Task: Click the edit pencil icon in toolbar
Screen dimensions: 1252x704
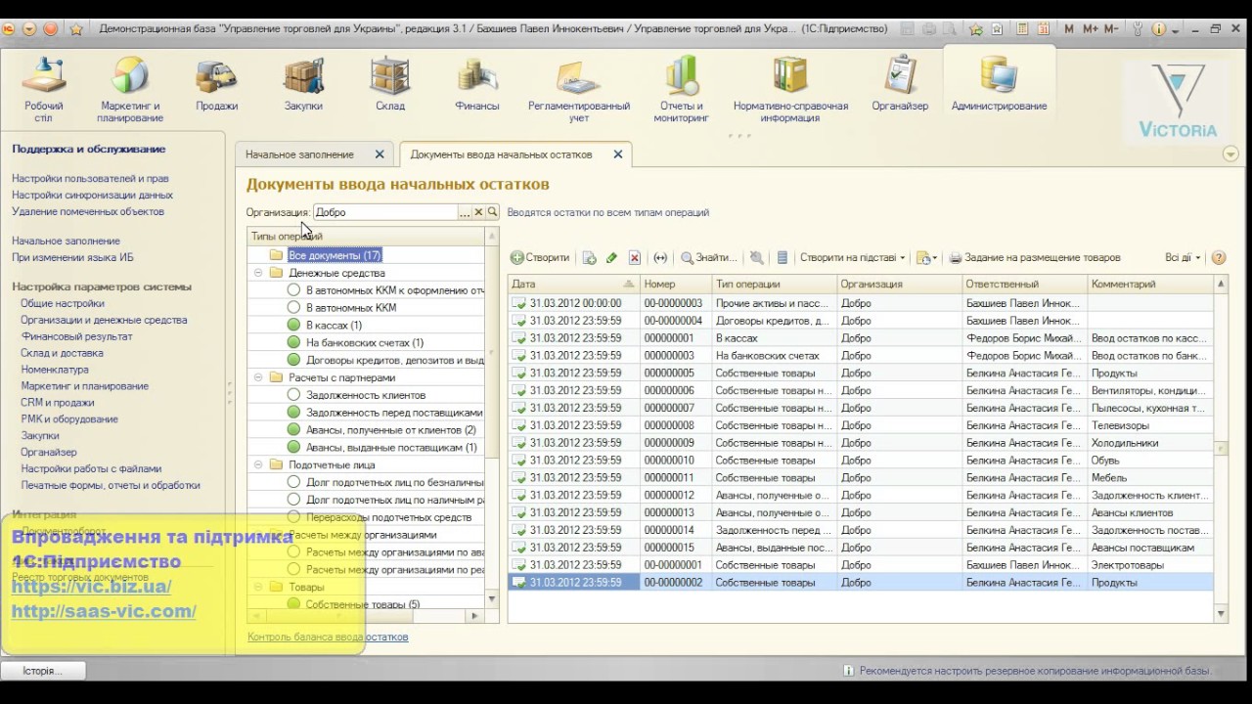Action: pos(611,258)
